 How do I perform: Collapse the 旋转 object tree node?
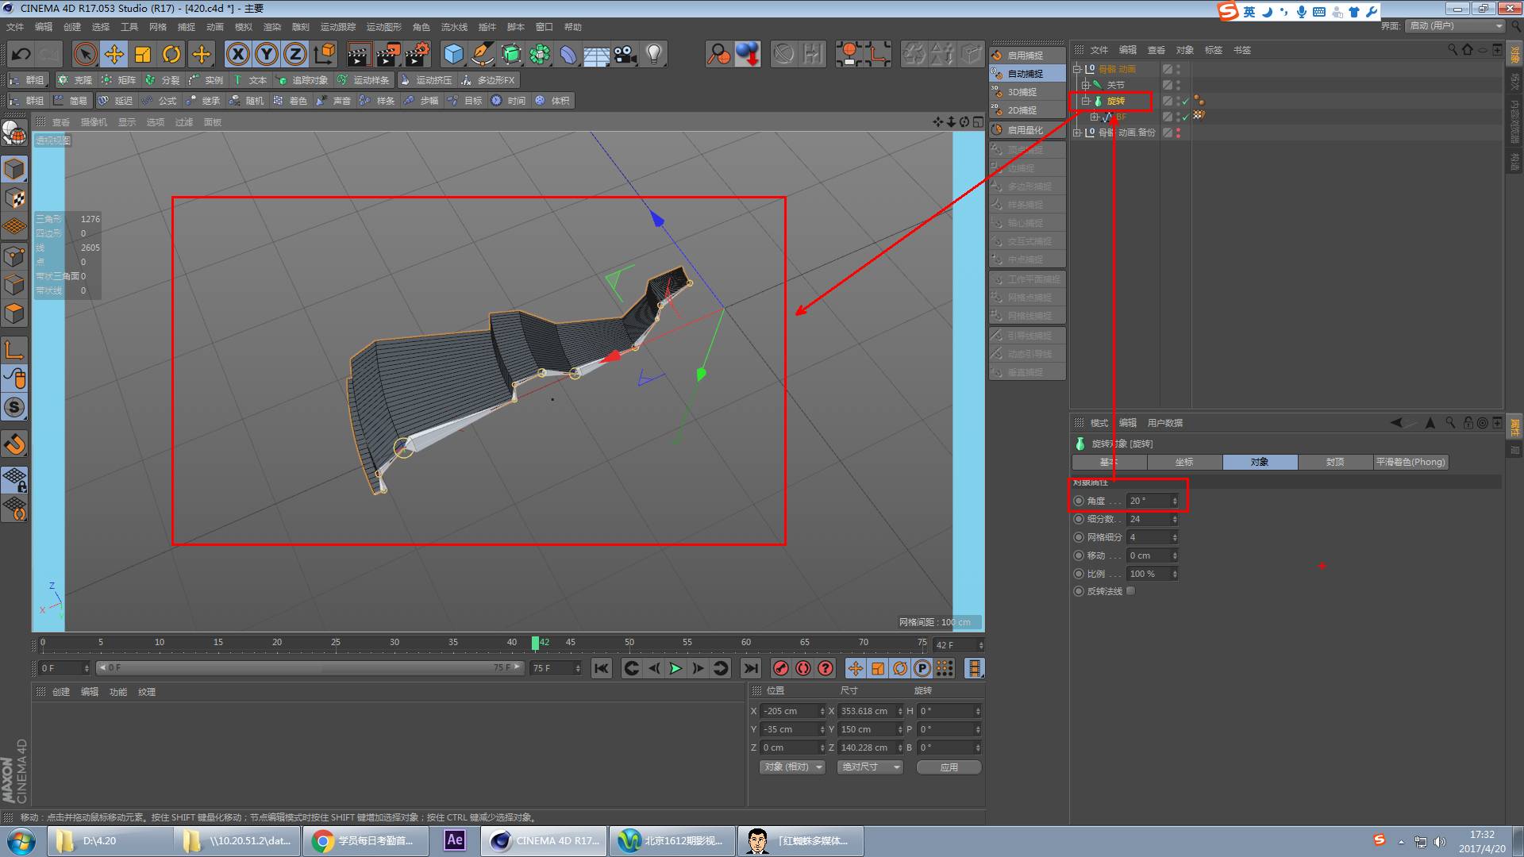[x=1085, y=101]
